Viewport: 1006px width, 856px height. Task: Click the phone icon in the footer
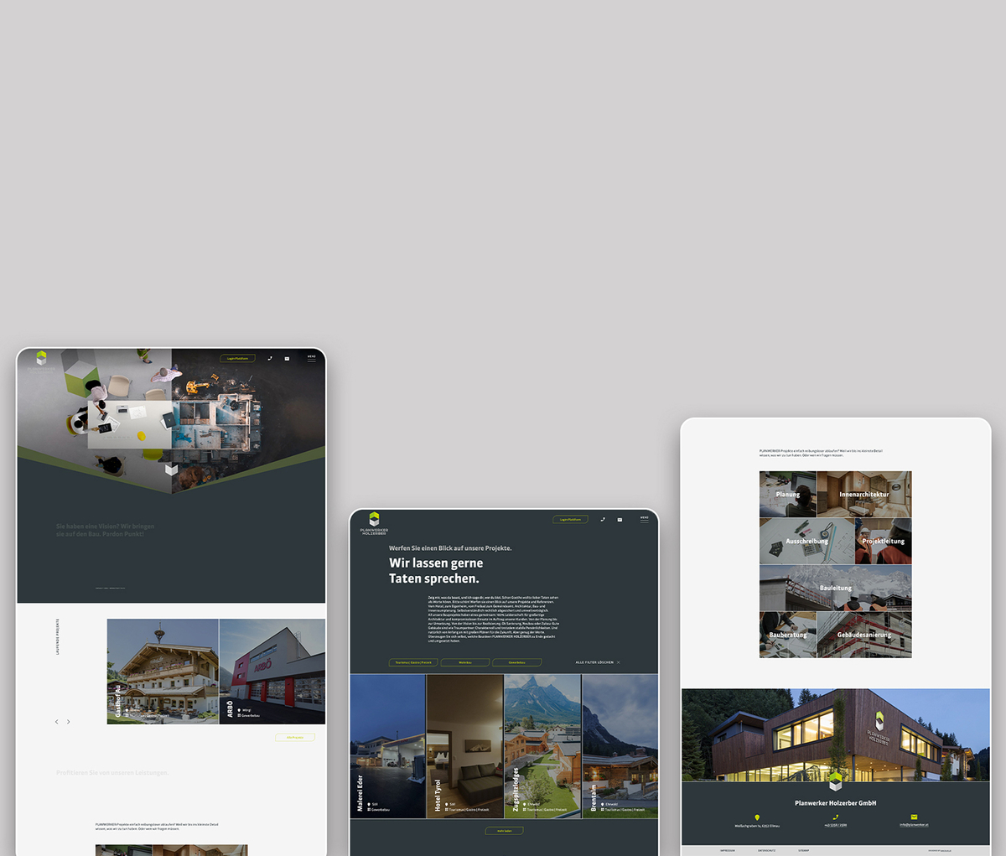(835, 817)
